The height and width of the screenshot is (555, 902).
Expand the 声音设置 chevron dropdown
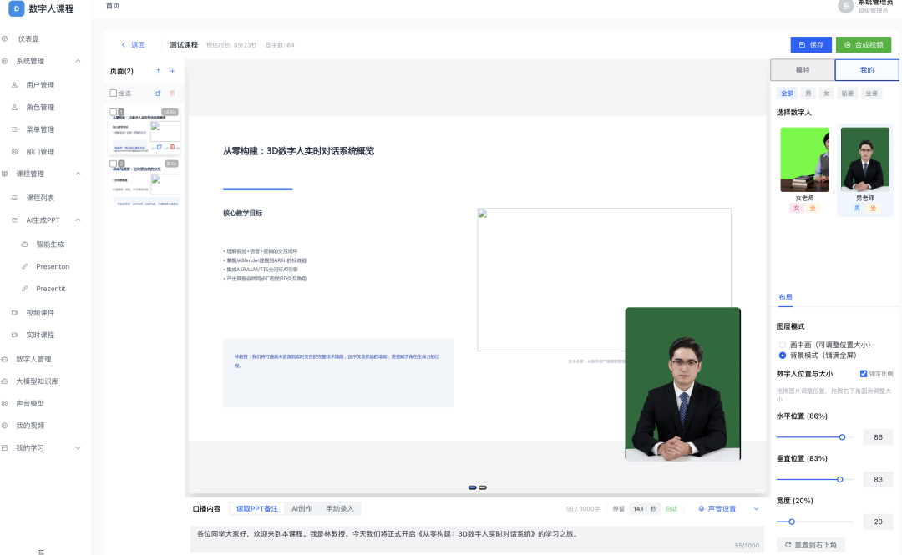(x=756, y=509)
